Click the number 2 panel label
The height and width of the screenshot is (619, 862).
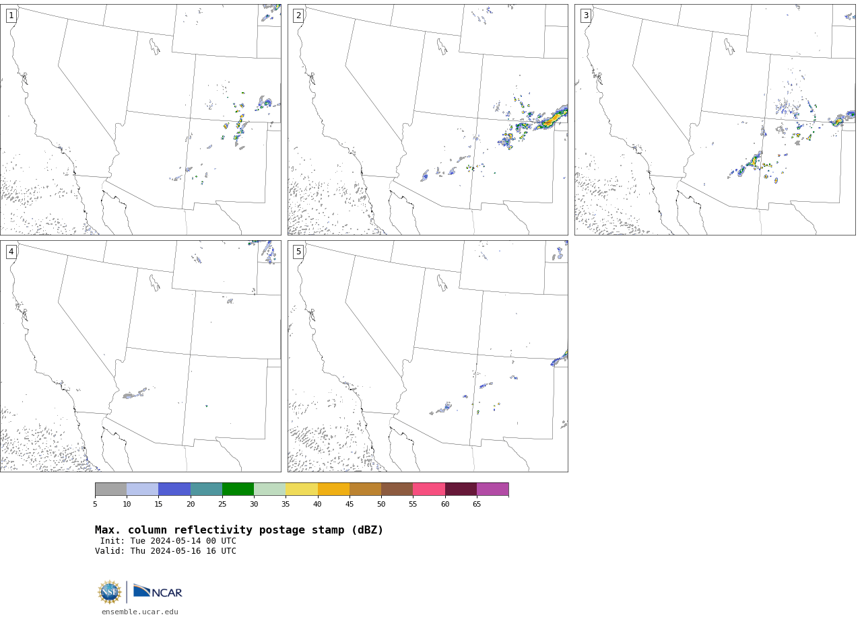298,15
